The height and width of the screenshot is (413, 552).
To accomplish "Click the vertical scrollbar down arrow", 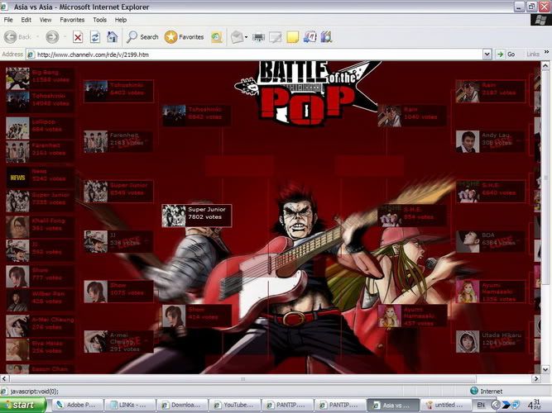I will pyautogui.click(x=545, y=369).
